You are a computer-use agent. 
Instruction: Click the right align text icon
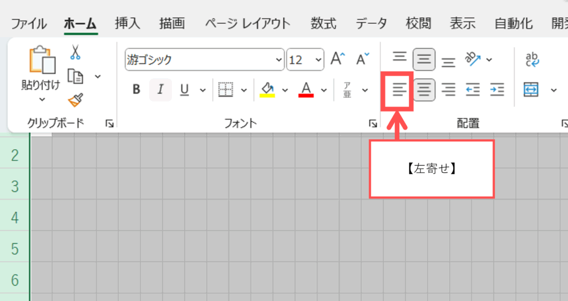point(448,90)
